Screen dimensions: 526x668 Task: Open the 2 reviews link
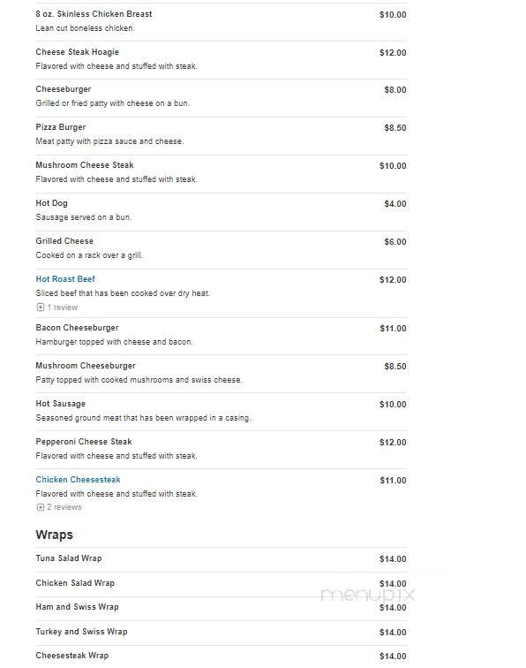point(64,507)
